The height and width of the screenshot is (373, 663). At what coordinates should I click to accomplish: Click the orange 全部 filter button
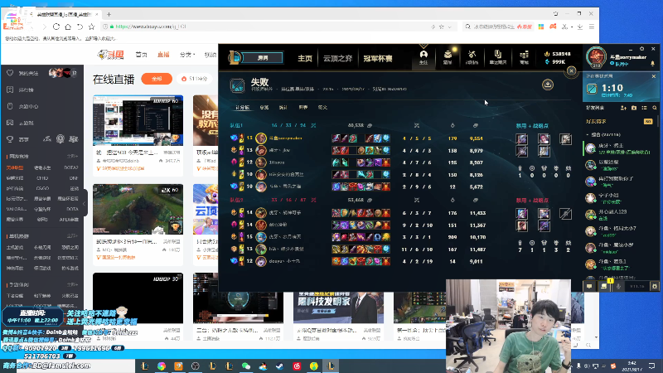point(157,79)
